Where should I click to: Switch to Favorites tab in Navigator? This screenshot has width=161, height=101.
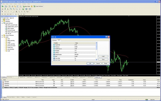click(x=10, y=77)
